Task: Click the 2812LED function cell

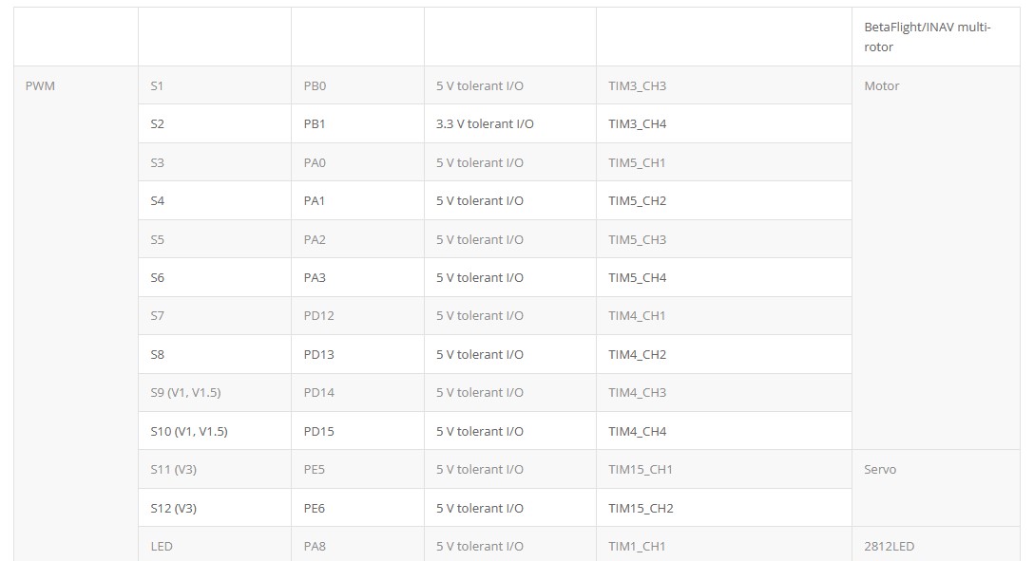Action: pos(936,544)
